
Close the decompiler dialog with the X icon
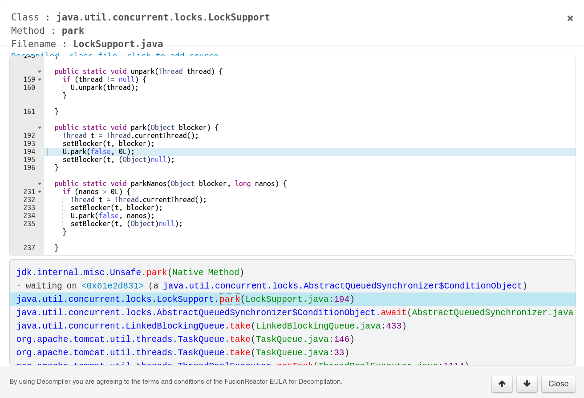coord(570,18)
